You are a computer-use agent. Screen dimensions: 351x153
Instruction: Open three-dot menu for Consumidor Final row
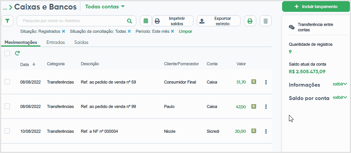pos(266,82)
